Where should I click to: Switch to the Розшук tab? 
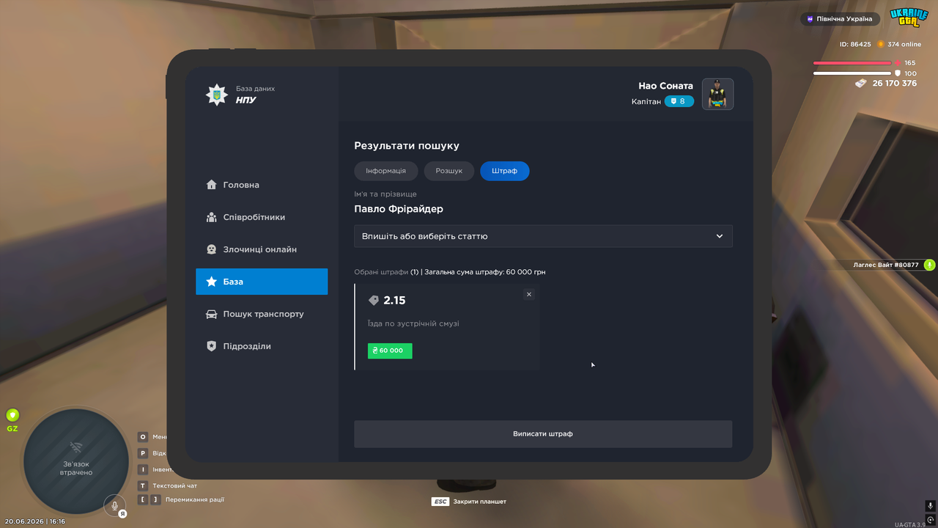[x=449, y=171]
